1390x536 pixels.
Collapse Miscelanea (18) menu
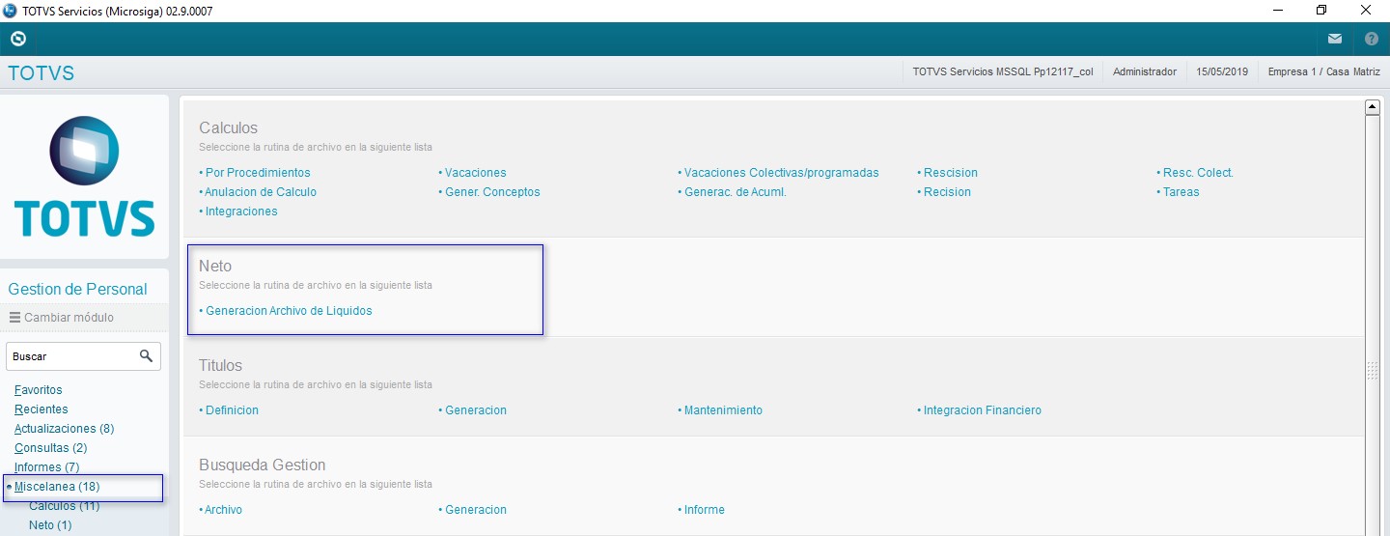(x=57, y=487)
